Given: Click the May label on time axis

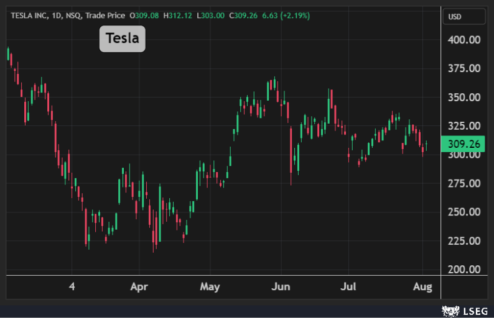Looking at the screenshot, I should tap(210, 287).
